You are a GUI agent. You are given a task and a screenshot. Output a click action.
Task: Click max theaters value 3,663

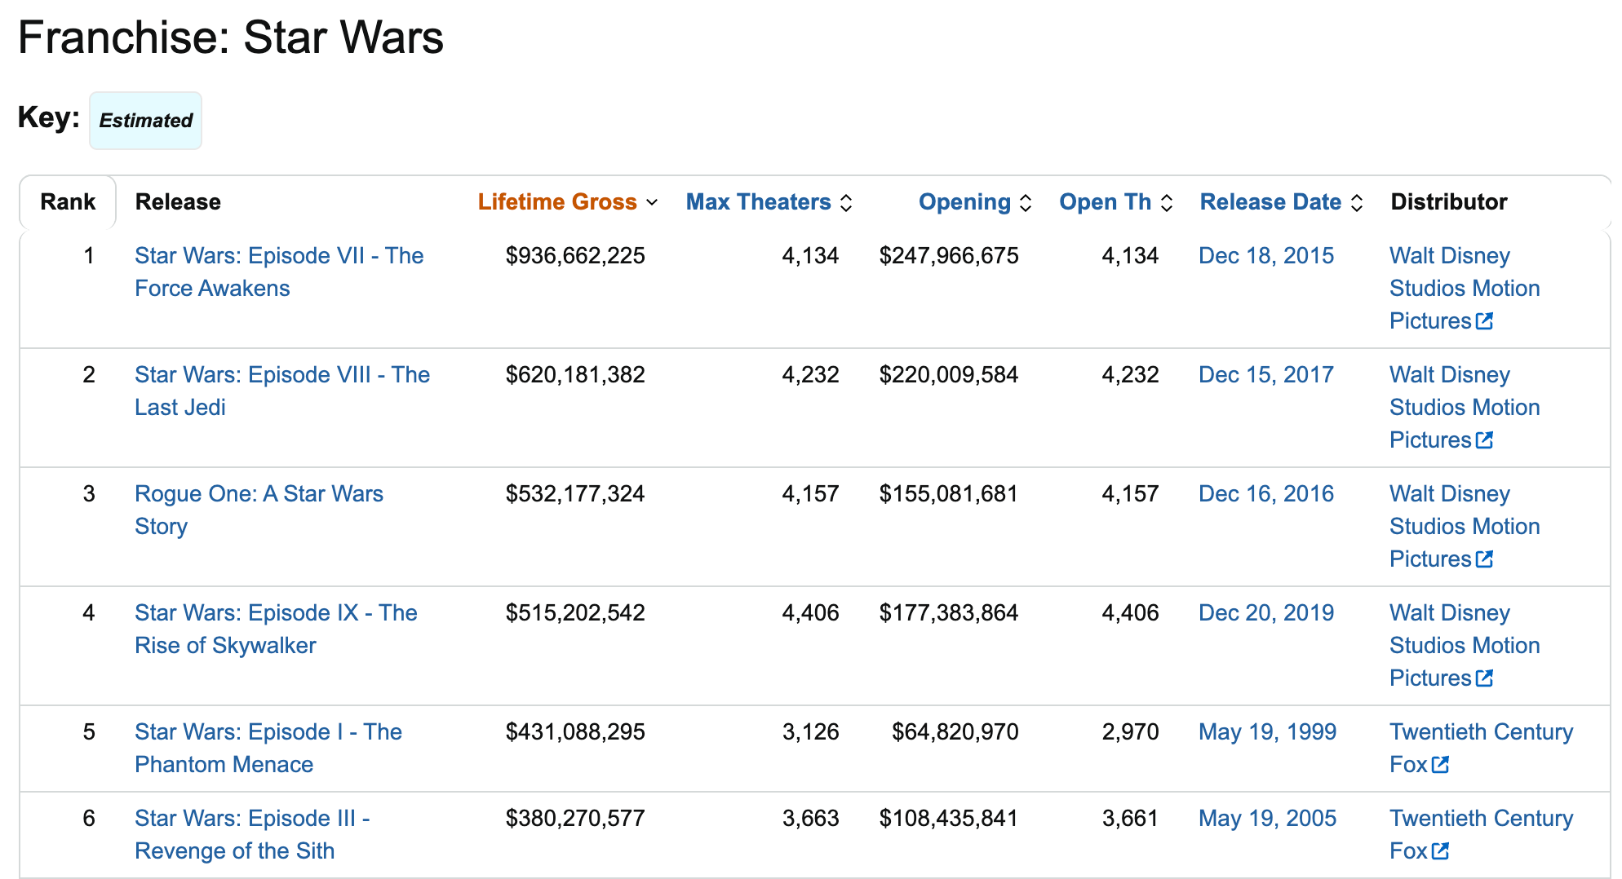810,819
